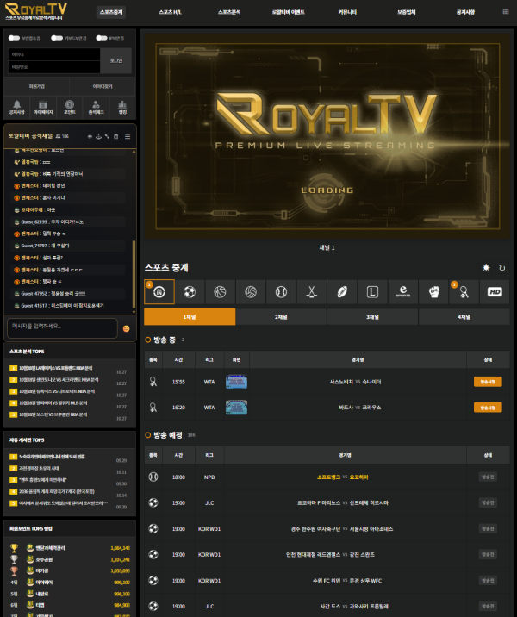Open the 공지사항 top menu item

[465, 12]
